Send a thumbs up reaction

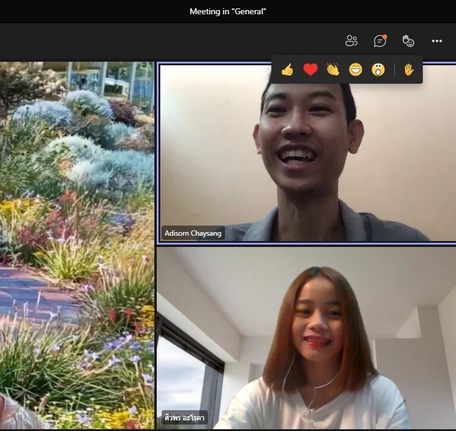pyautogui.click(x=287, y=69)
